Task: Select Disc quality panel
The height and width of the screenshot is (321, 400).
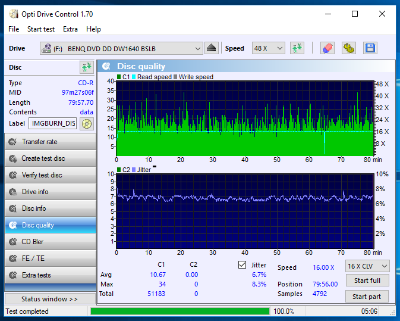Action: (51, 225)
